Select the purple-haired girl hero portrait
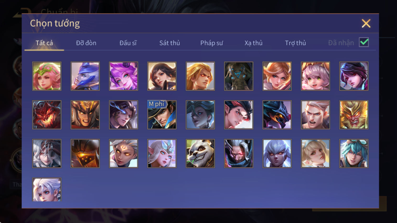Screen dimensions: 397x223 (124, 76)
